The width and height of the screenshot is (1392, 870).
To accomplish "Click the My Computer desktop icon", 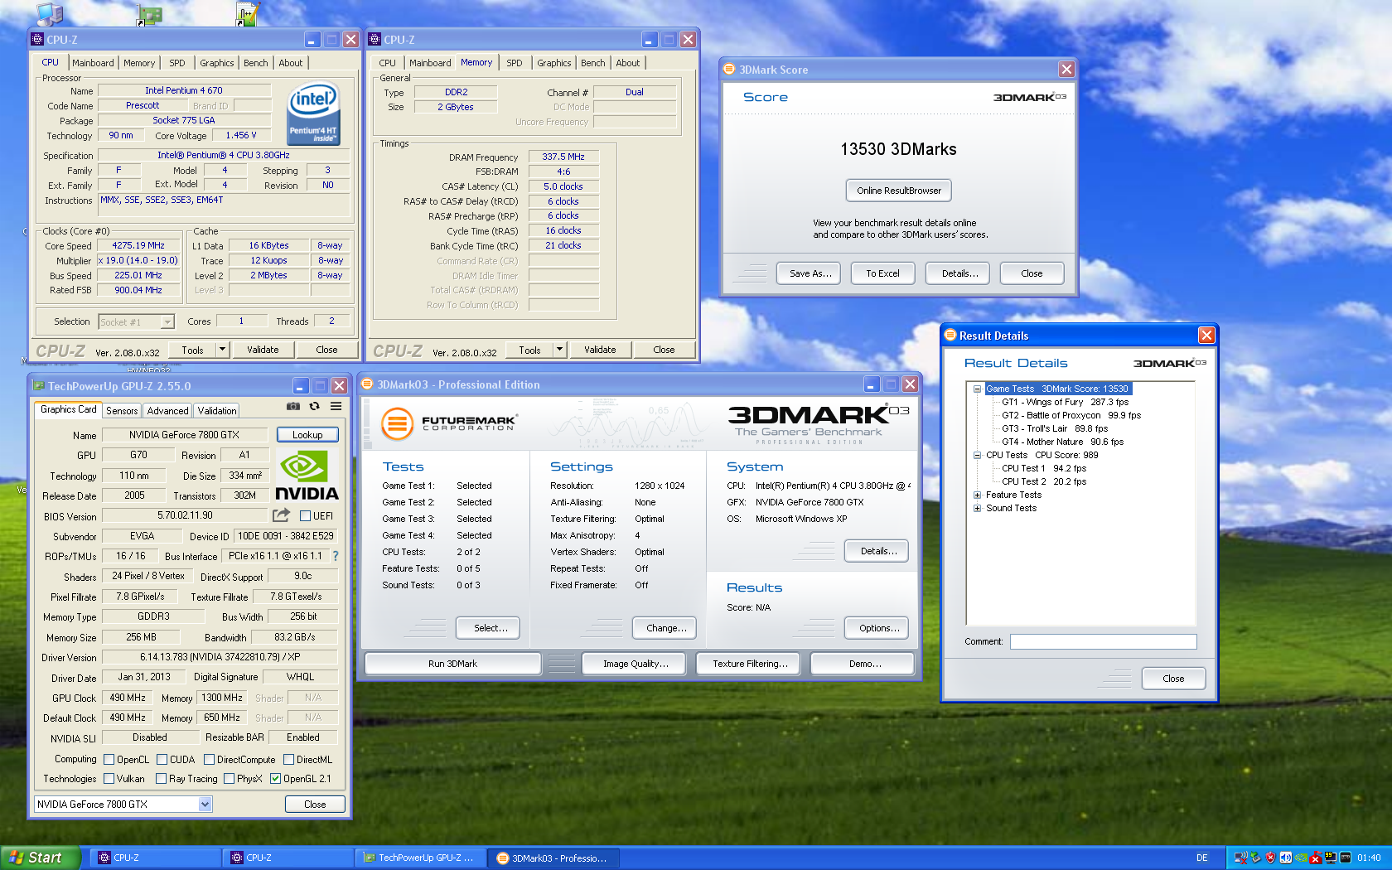I will coord(50,13).
